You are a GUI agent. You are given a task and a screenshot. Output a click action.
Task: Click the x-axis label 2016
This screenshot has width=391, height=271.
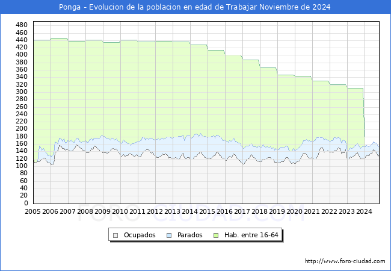pos(225,211)
